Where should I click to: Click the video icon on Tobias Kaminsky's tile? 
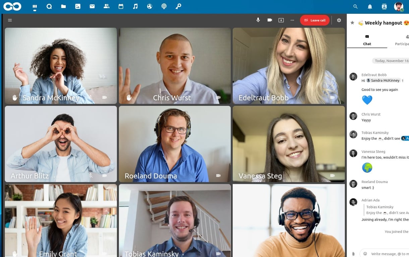[x=219, y=254]
